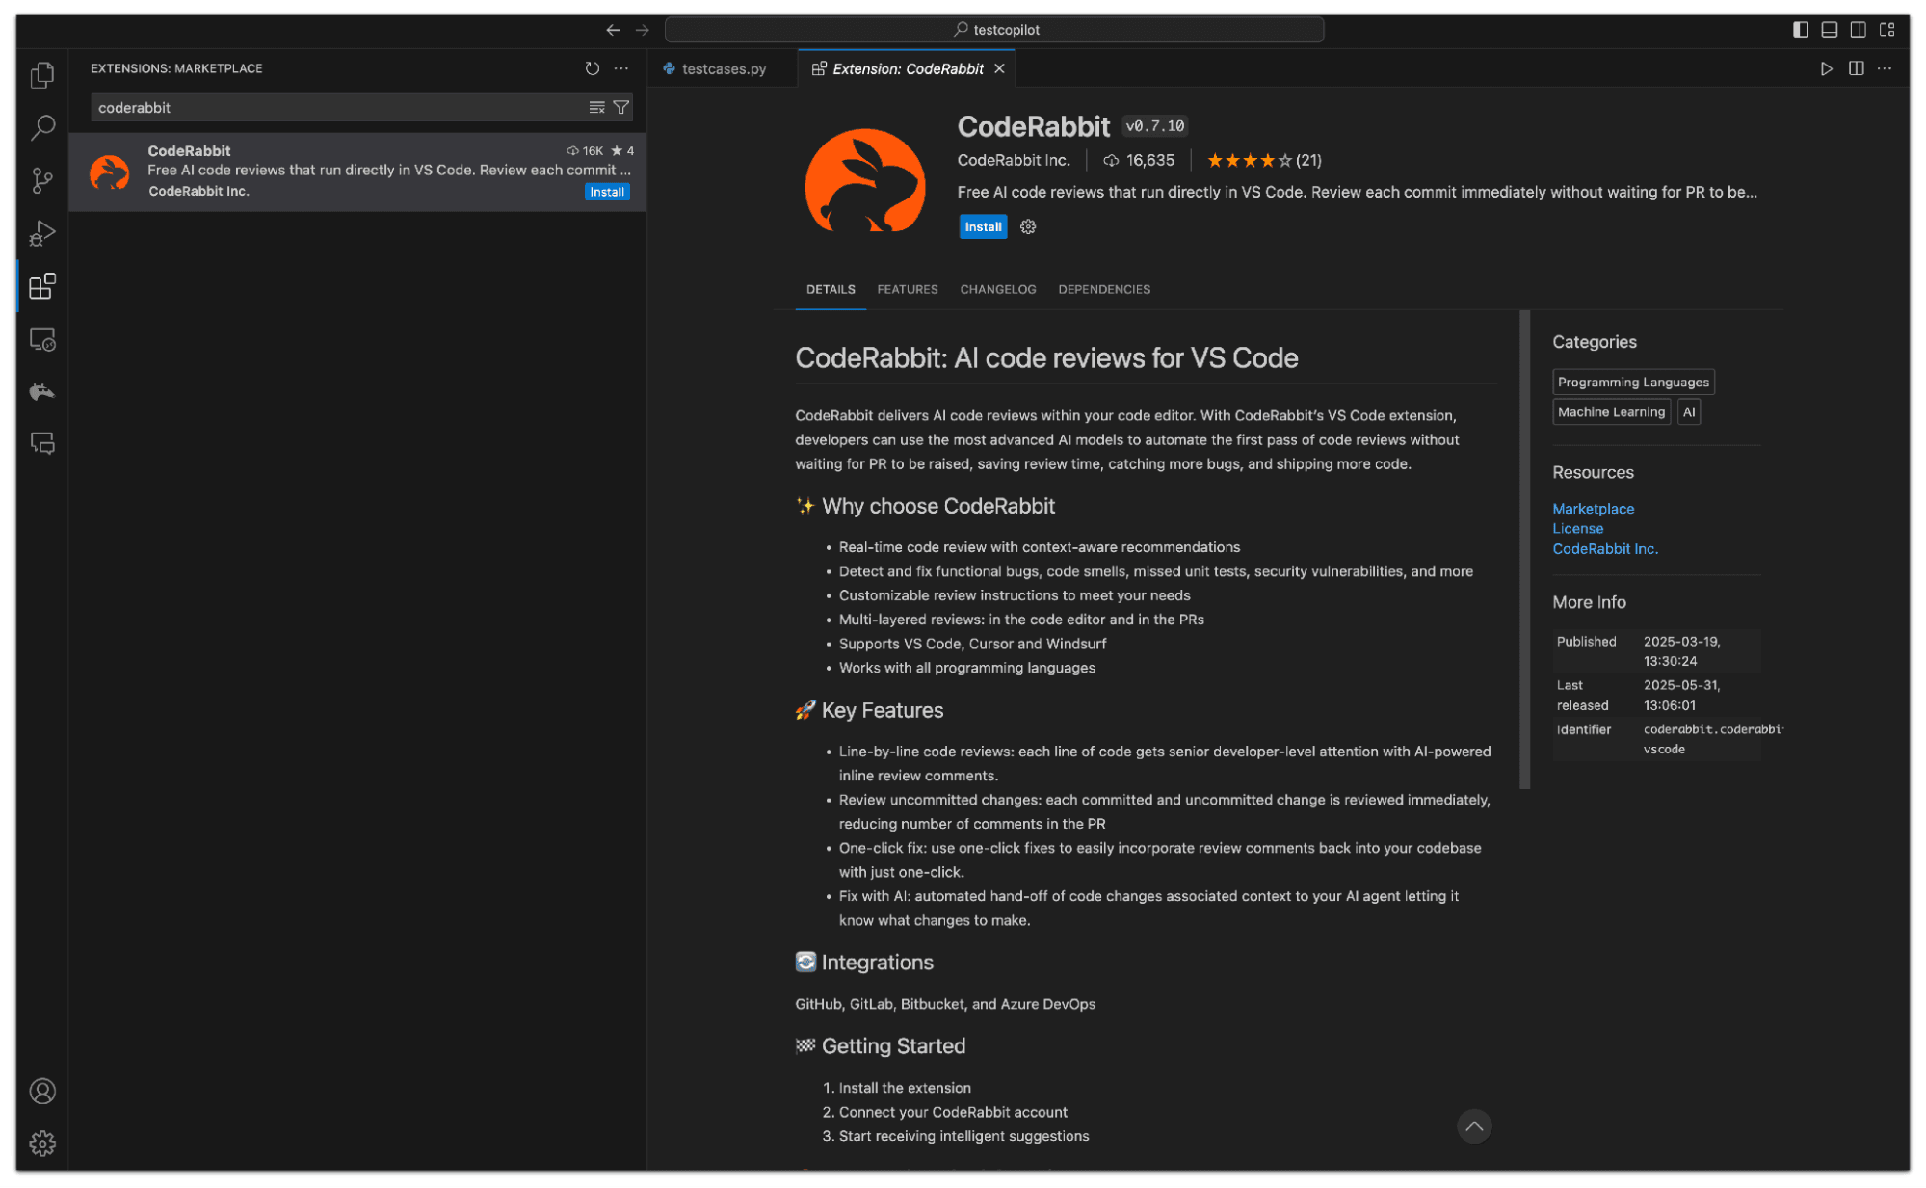
Task: Toggle primary side bar layout button
Action: (x=1800, y=30)
